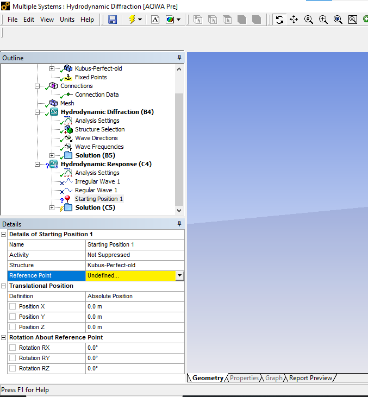Select Analysis Settings under Hydrodynamic Diffraction
Screen dimensions: 368x397
coord(97,121)
